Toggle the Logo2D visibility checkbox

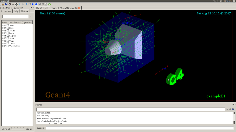[x=5, y=36]
